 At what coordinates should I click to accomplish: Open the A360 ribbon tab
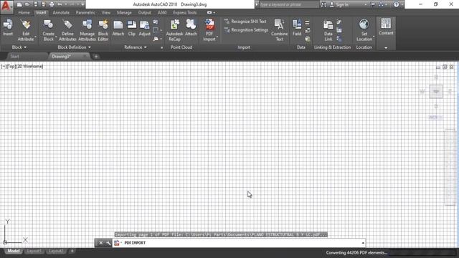pyautogui.click(x=162, y=13)
